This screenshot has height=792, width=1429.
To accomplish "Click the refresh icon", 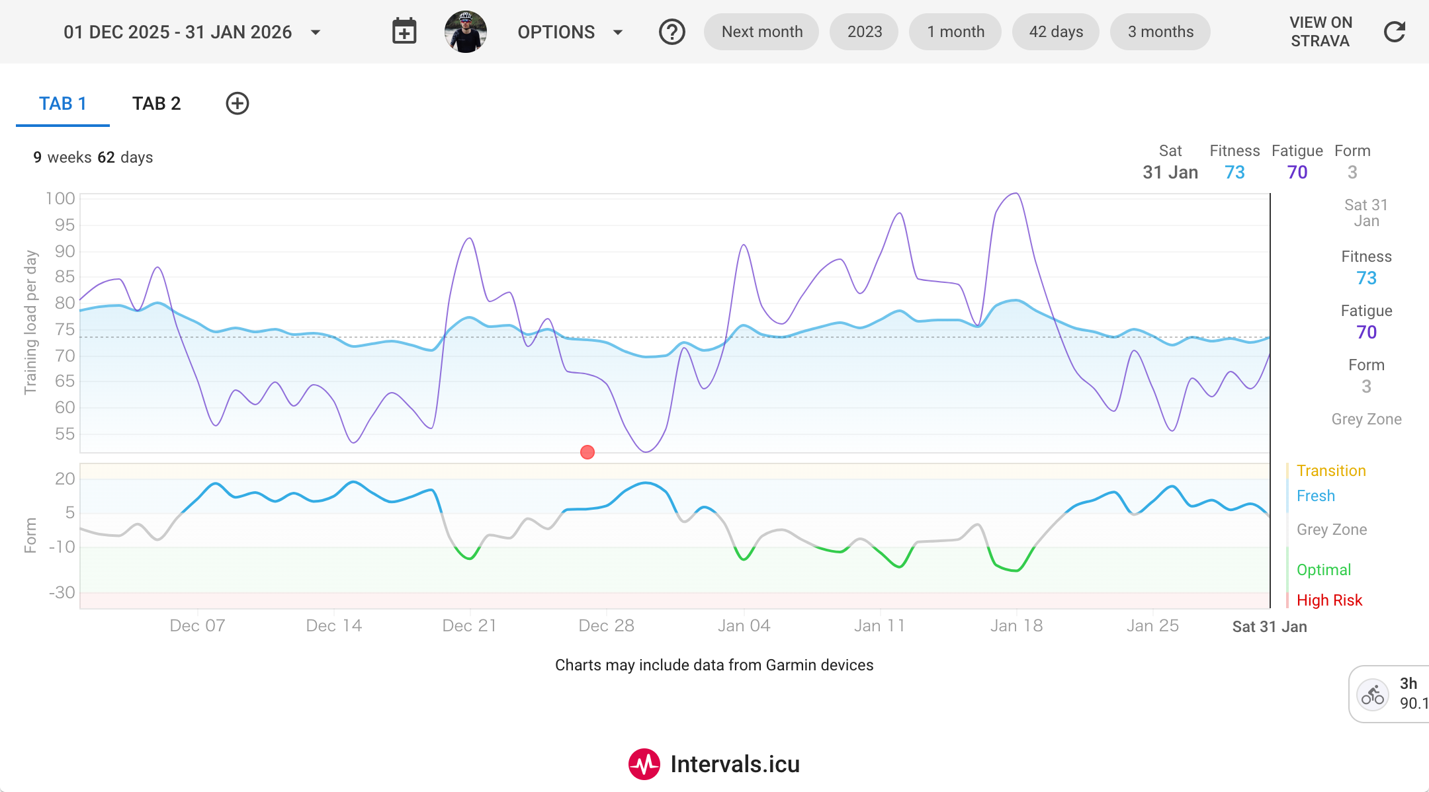I will 1395,32.
